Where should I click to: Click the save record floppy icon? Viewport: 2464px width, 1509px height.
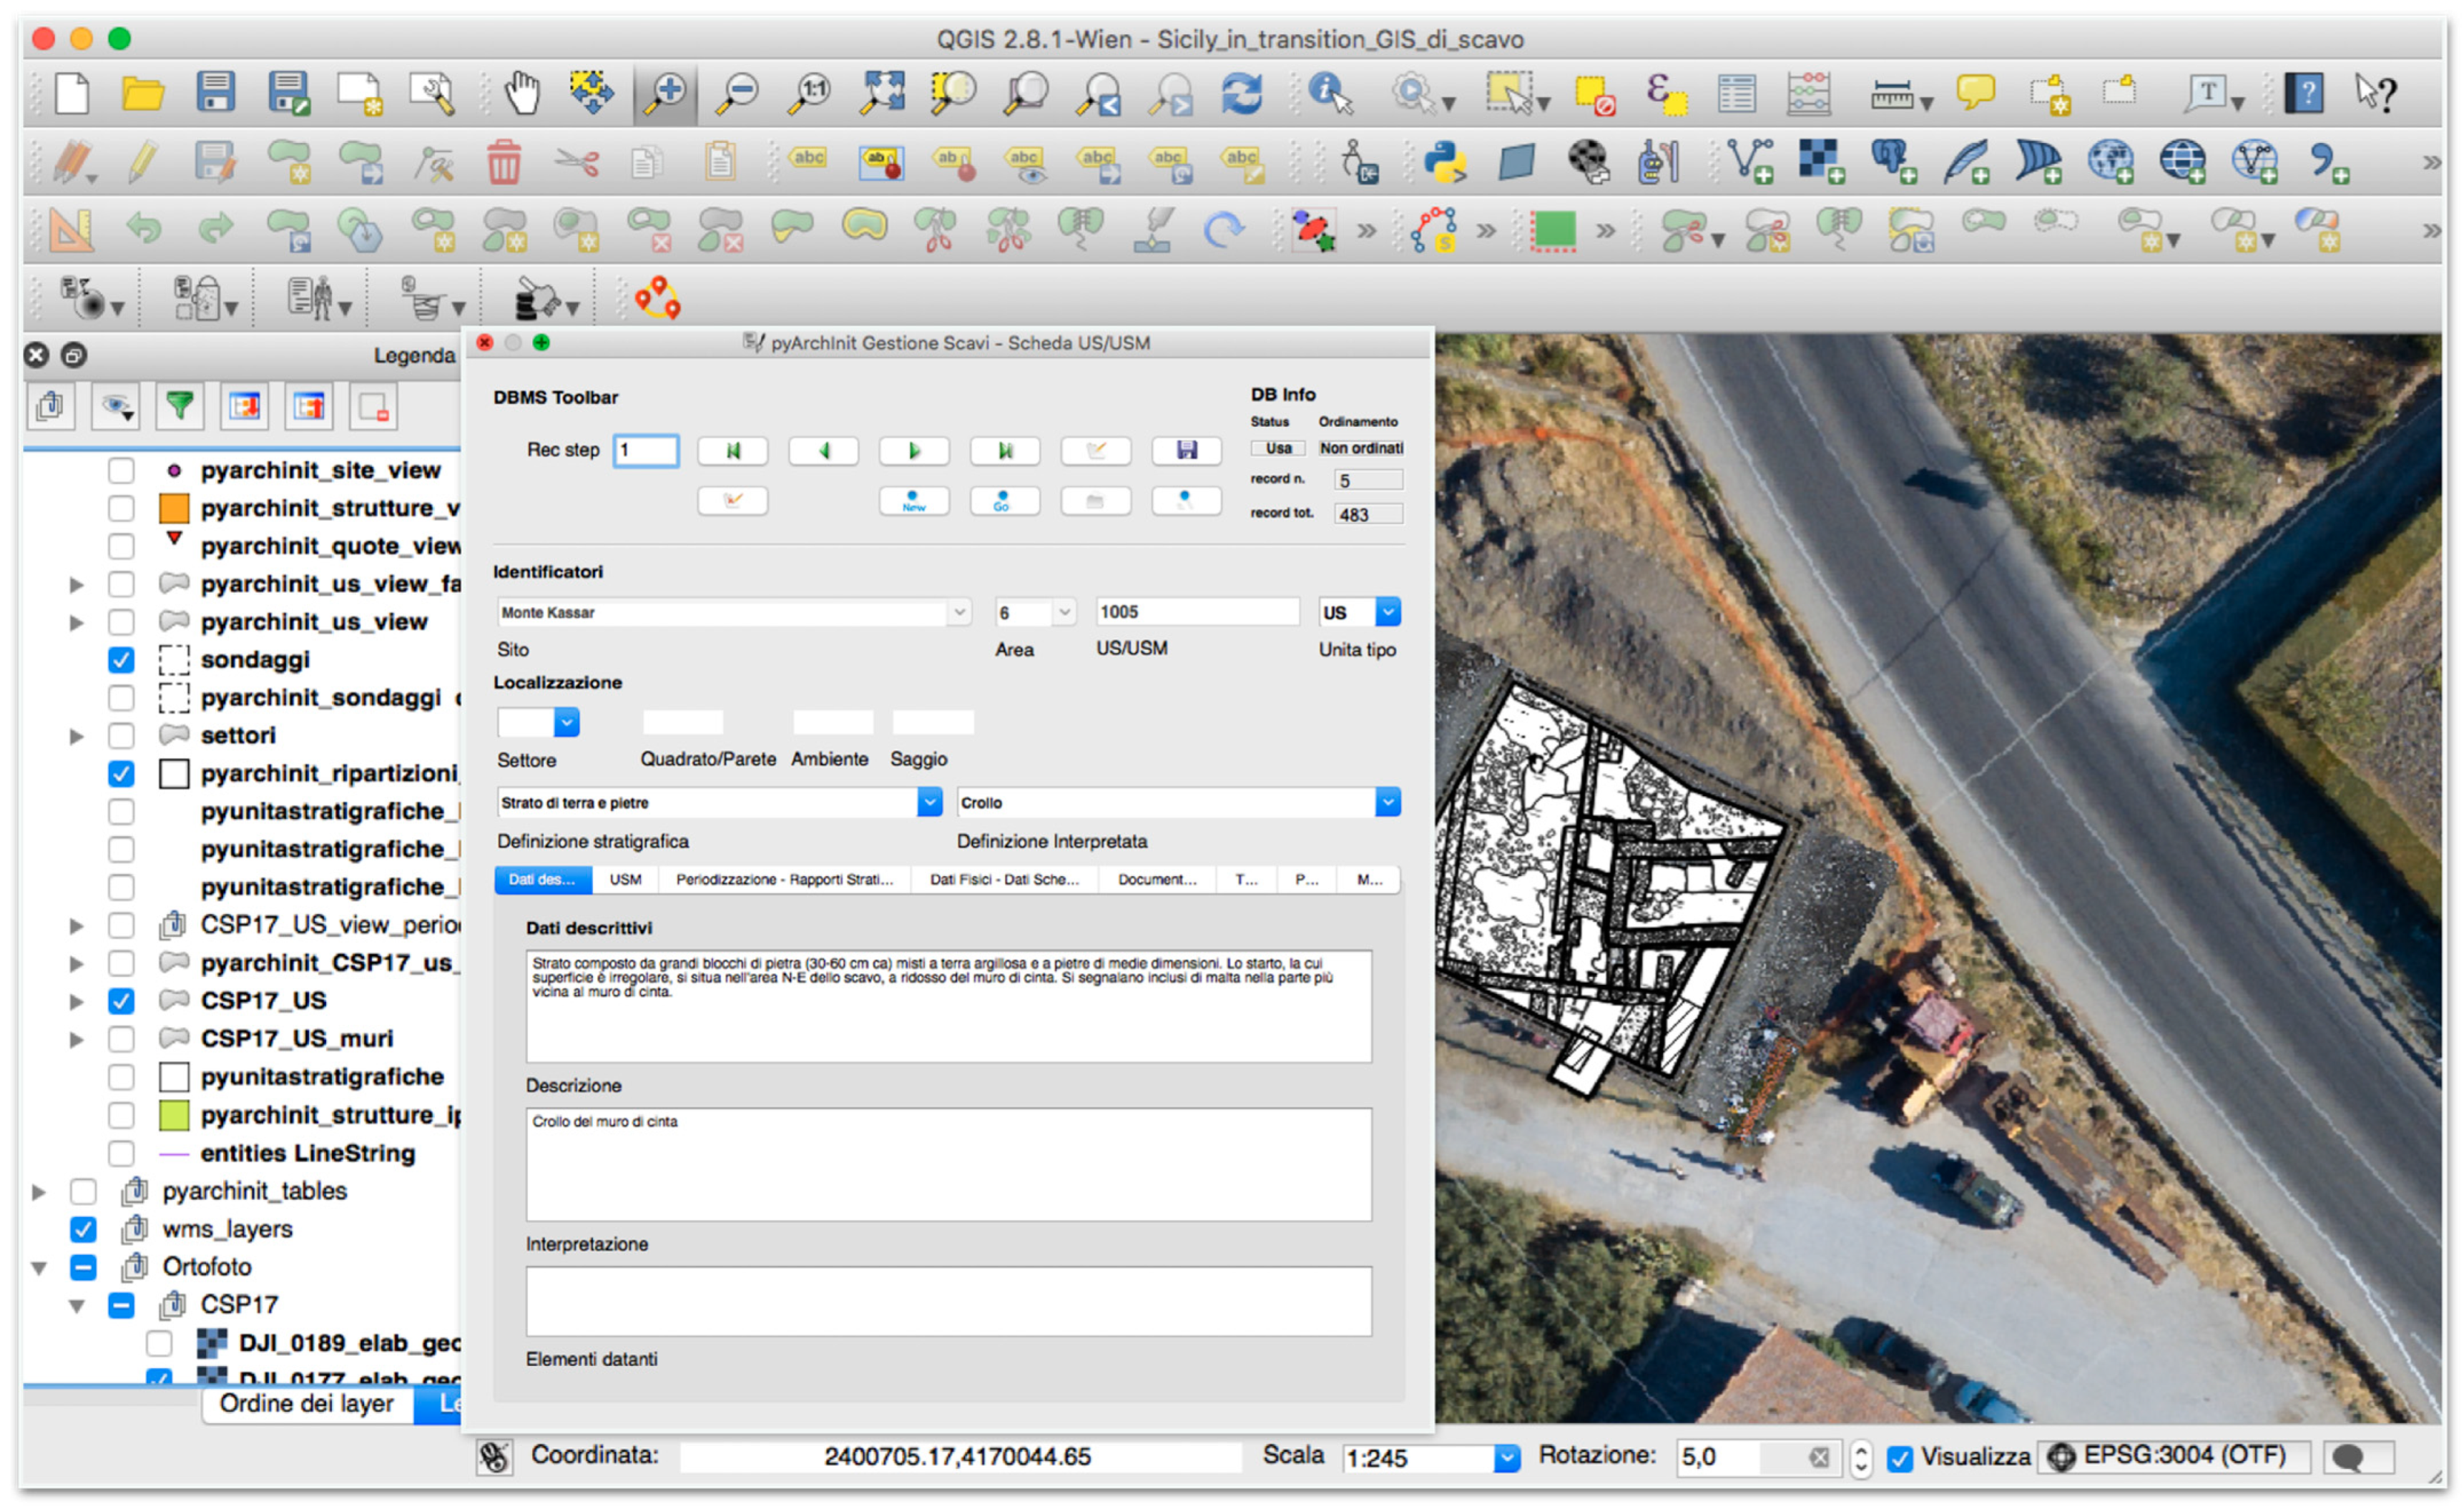point(1186,450)
